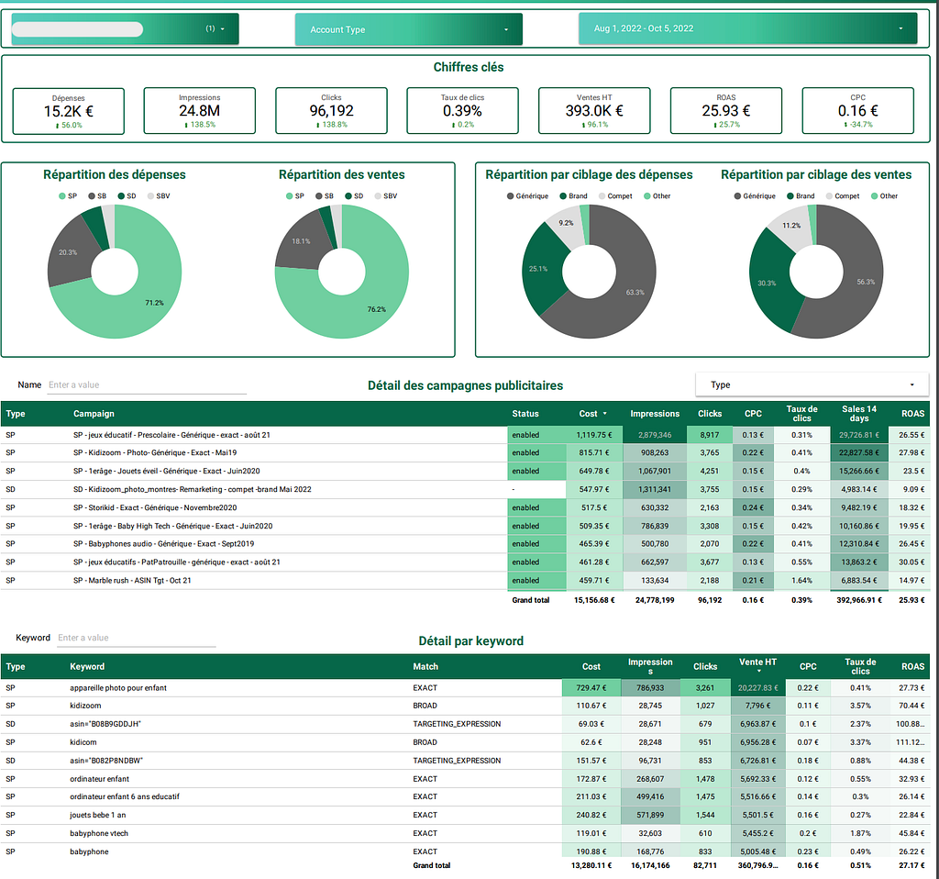The image size is (939, 879).
Task: Open the Type dropdown above campaigns table
Action: click(x=812, y=384)
